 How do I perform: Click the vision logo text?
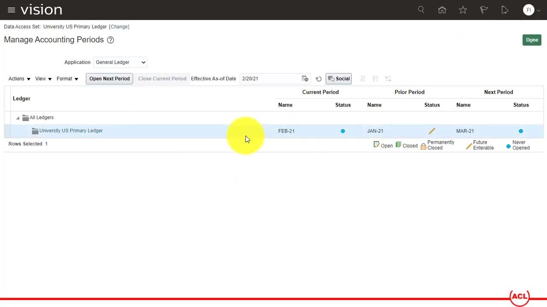click(41, 10)
